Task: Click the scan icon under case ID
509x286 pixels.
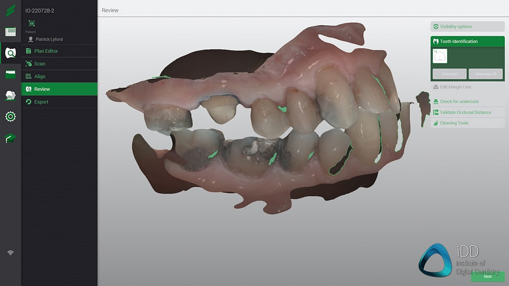Action: [x=31, y=23]
